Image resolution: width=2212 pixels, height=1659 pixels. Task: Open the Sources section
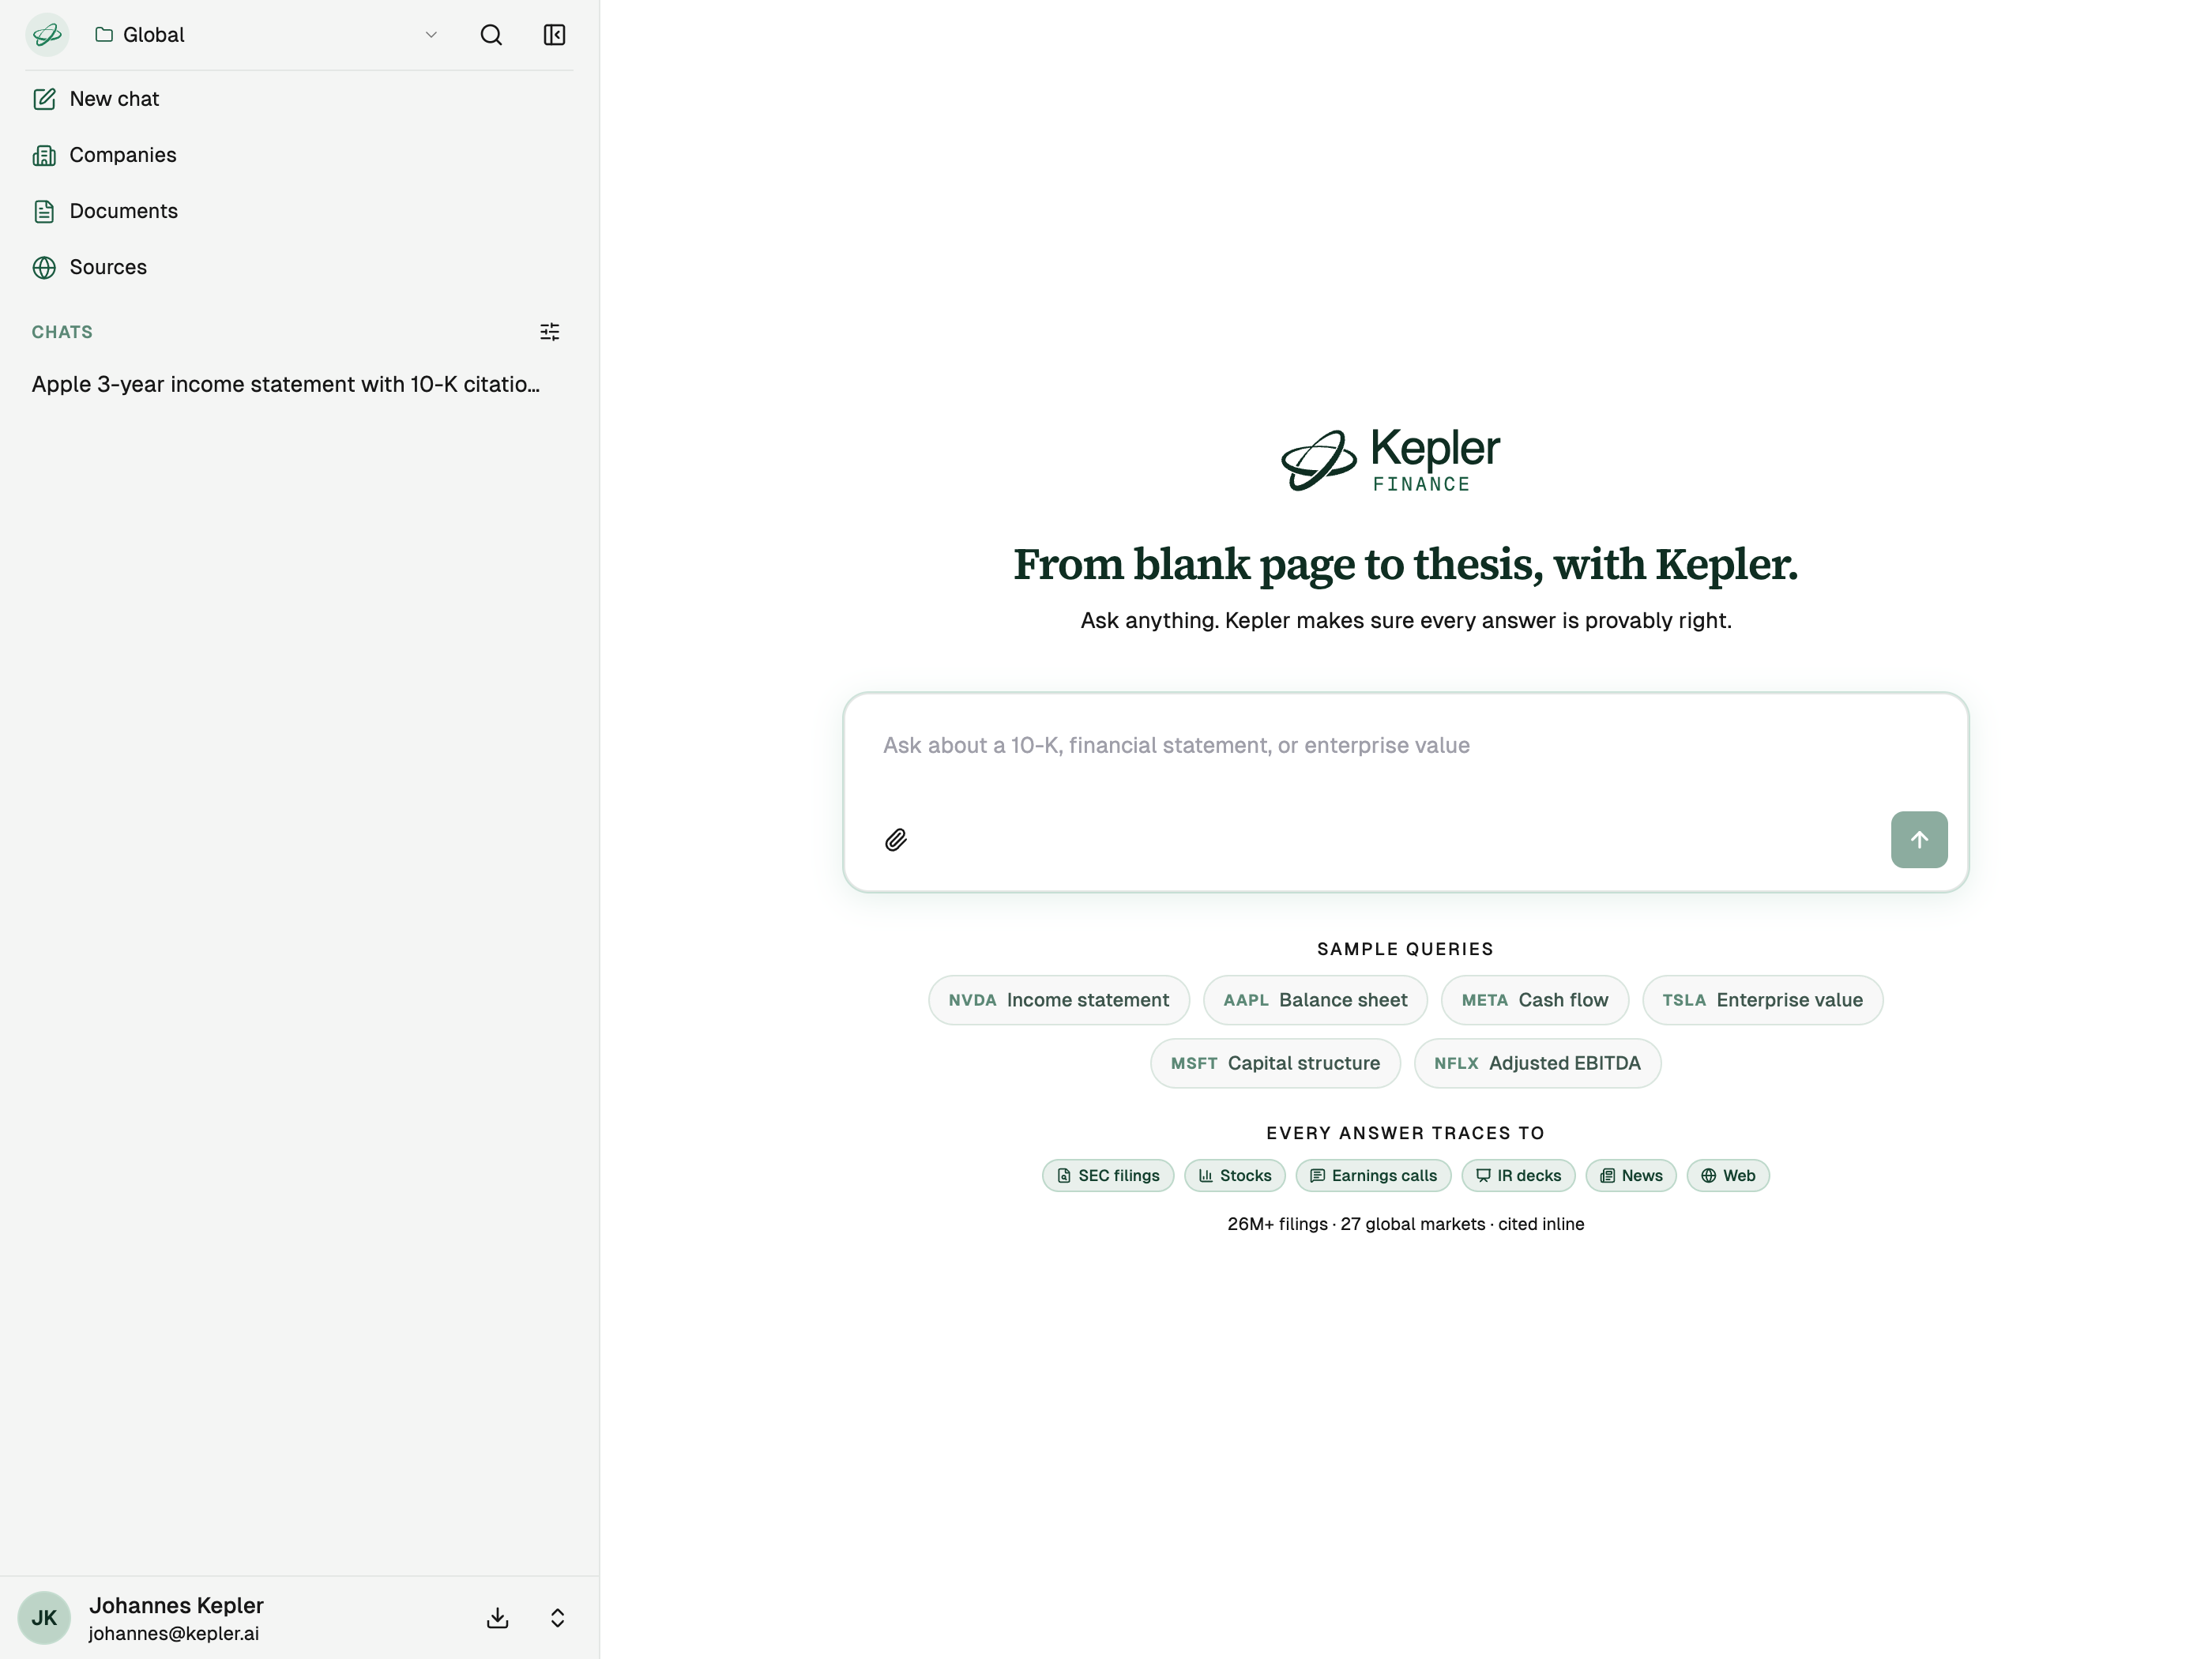tap(298, 267)
